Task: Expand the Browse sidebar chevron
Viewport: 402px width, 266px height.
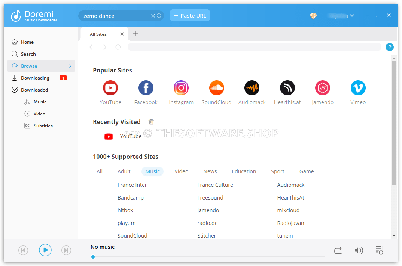Action: tap(70, 66)
